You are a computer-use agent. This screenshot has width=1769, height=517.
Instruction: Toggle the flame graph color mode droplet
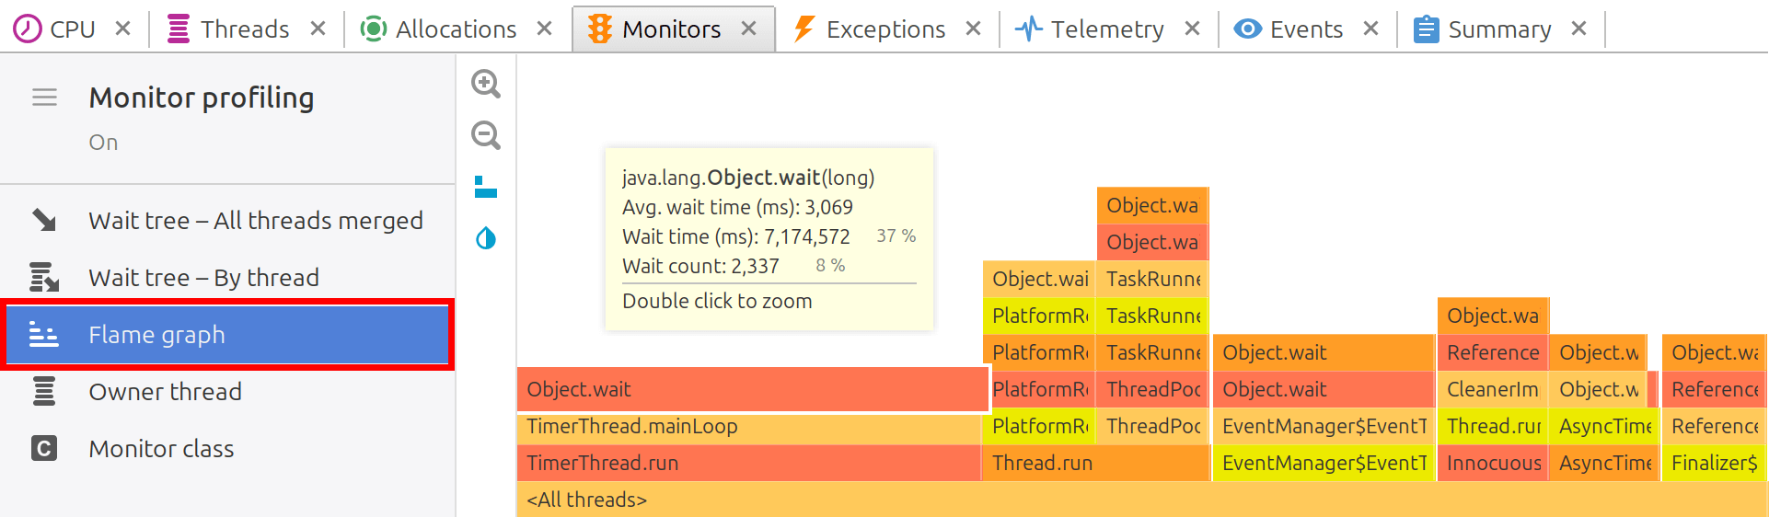coord(486,238)
